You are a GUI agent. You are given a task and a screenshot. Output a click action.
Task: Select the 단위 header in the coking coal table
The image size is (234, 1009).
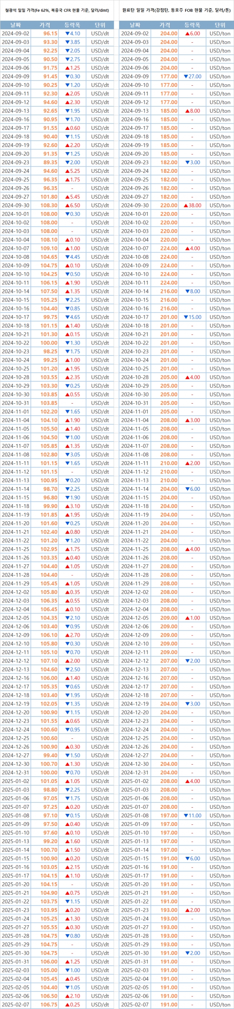(220, 25)
